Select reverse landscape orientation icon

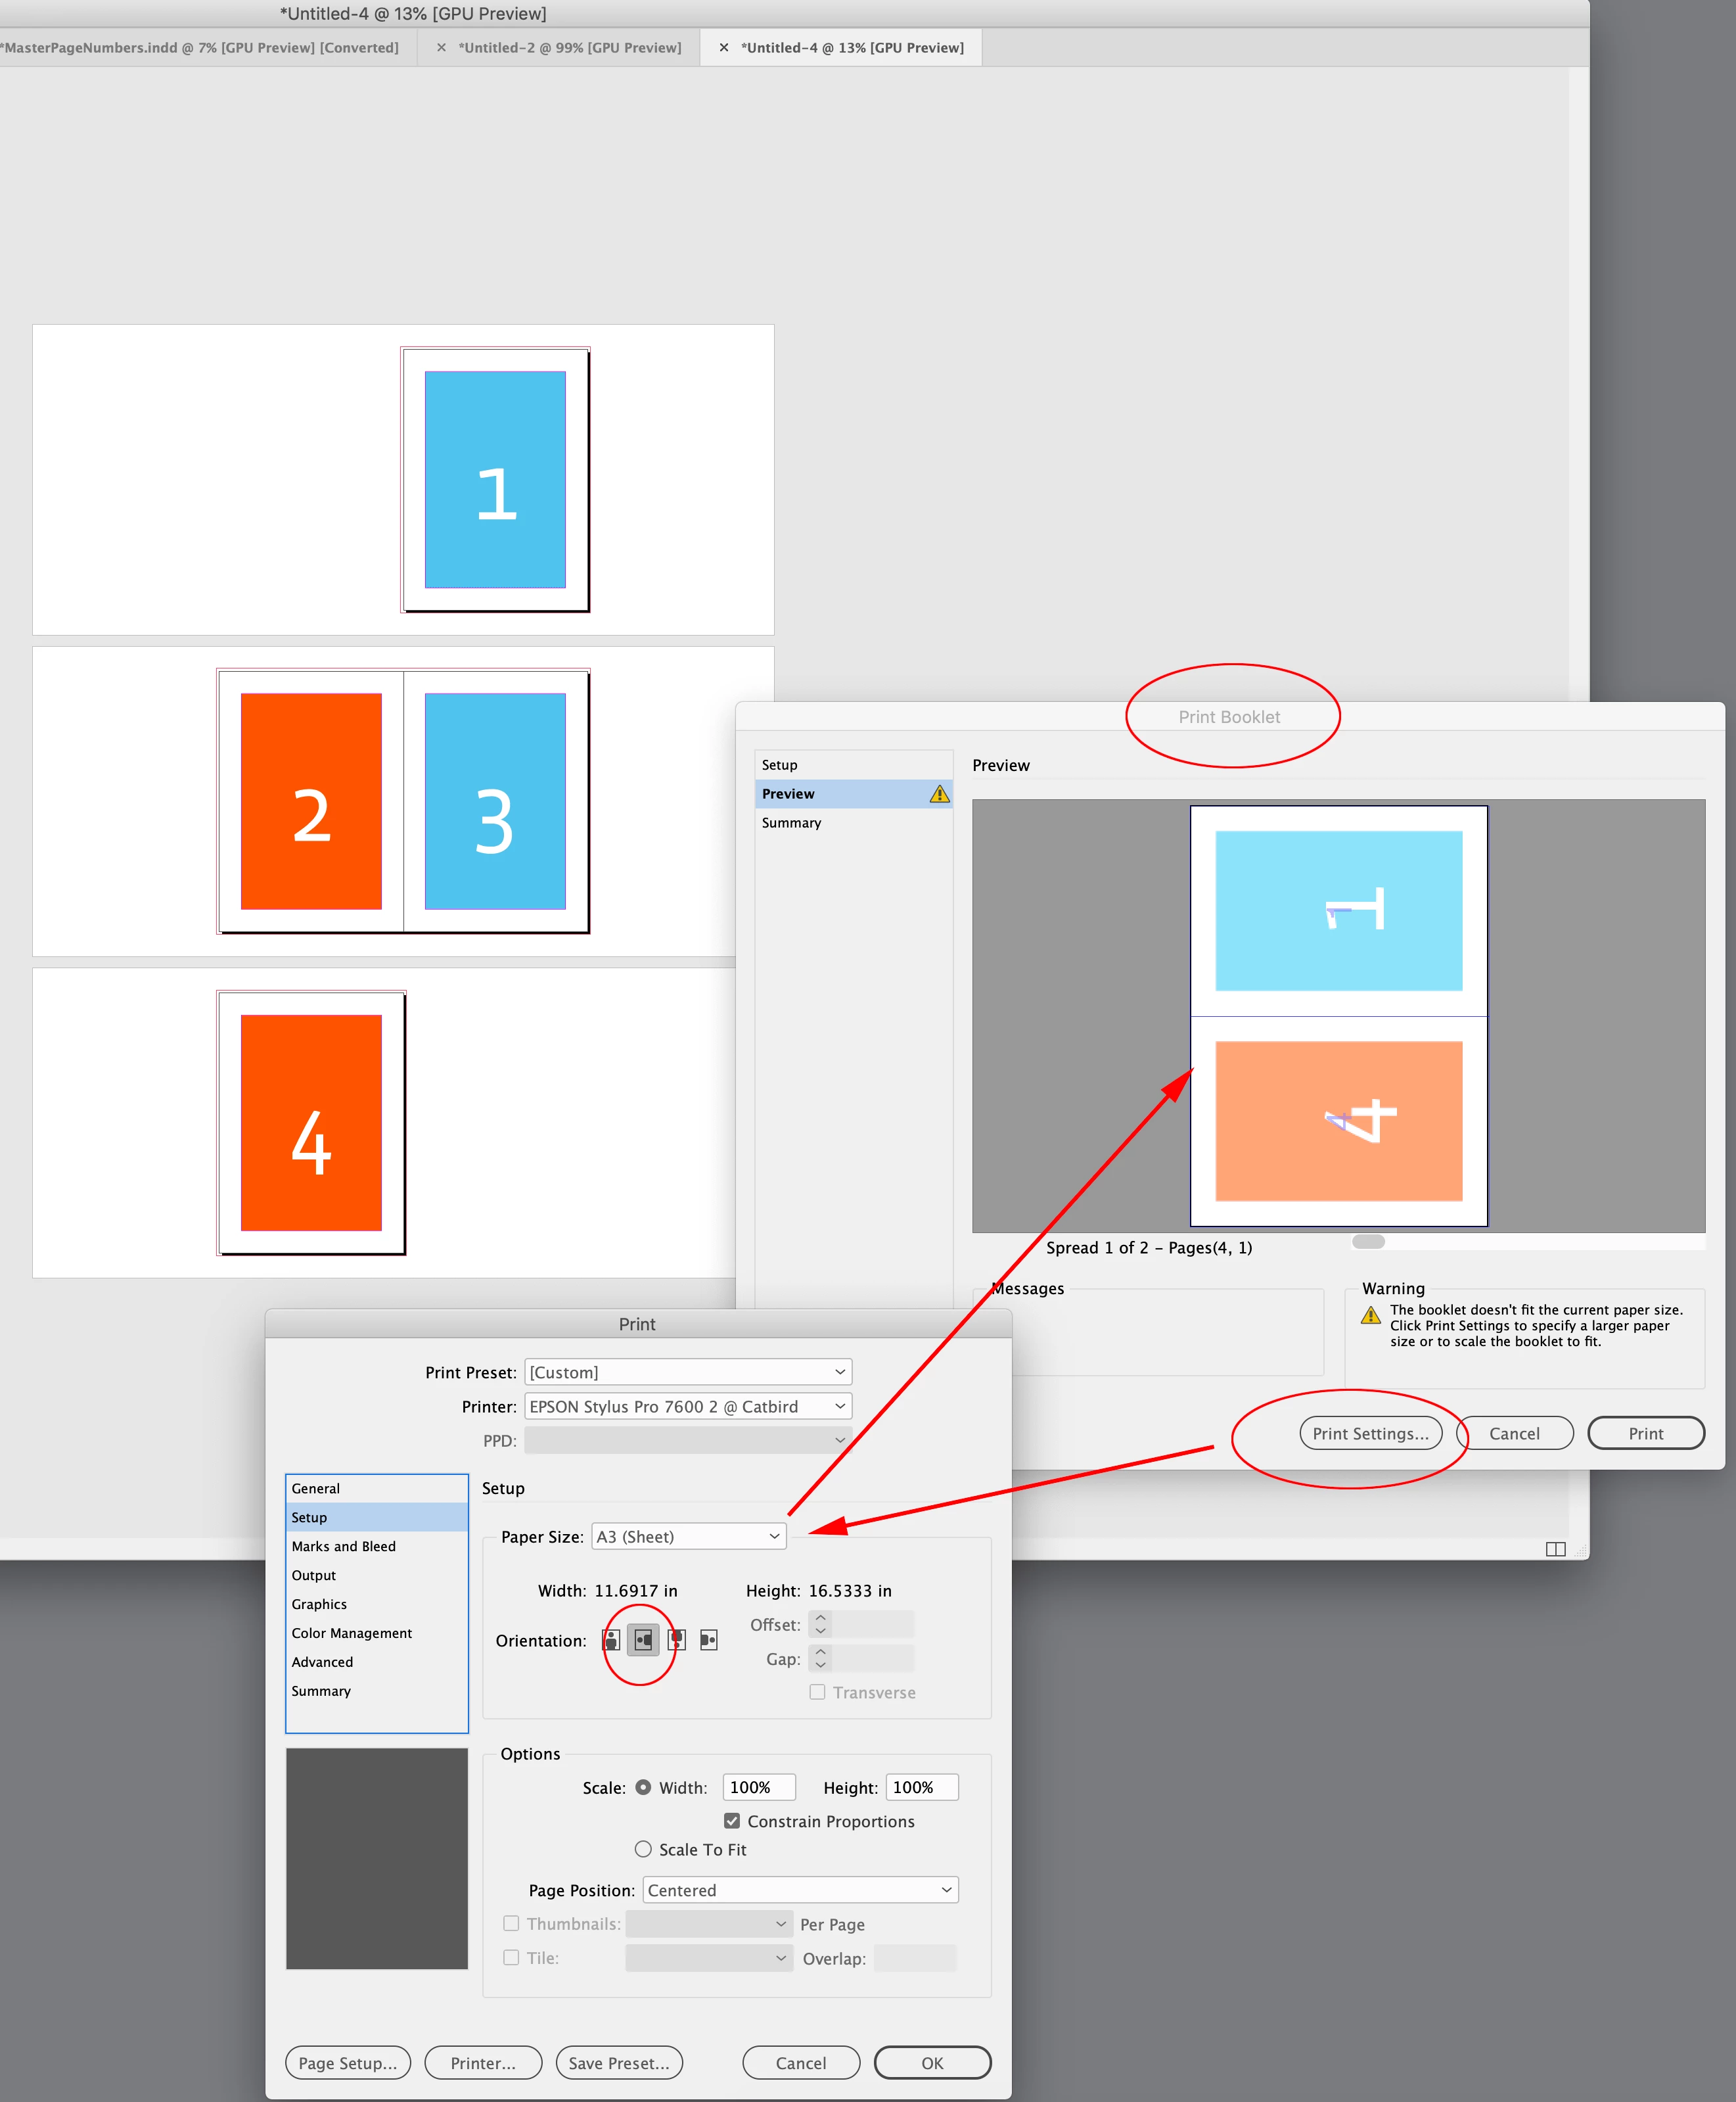709,1640
